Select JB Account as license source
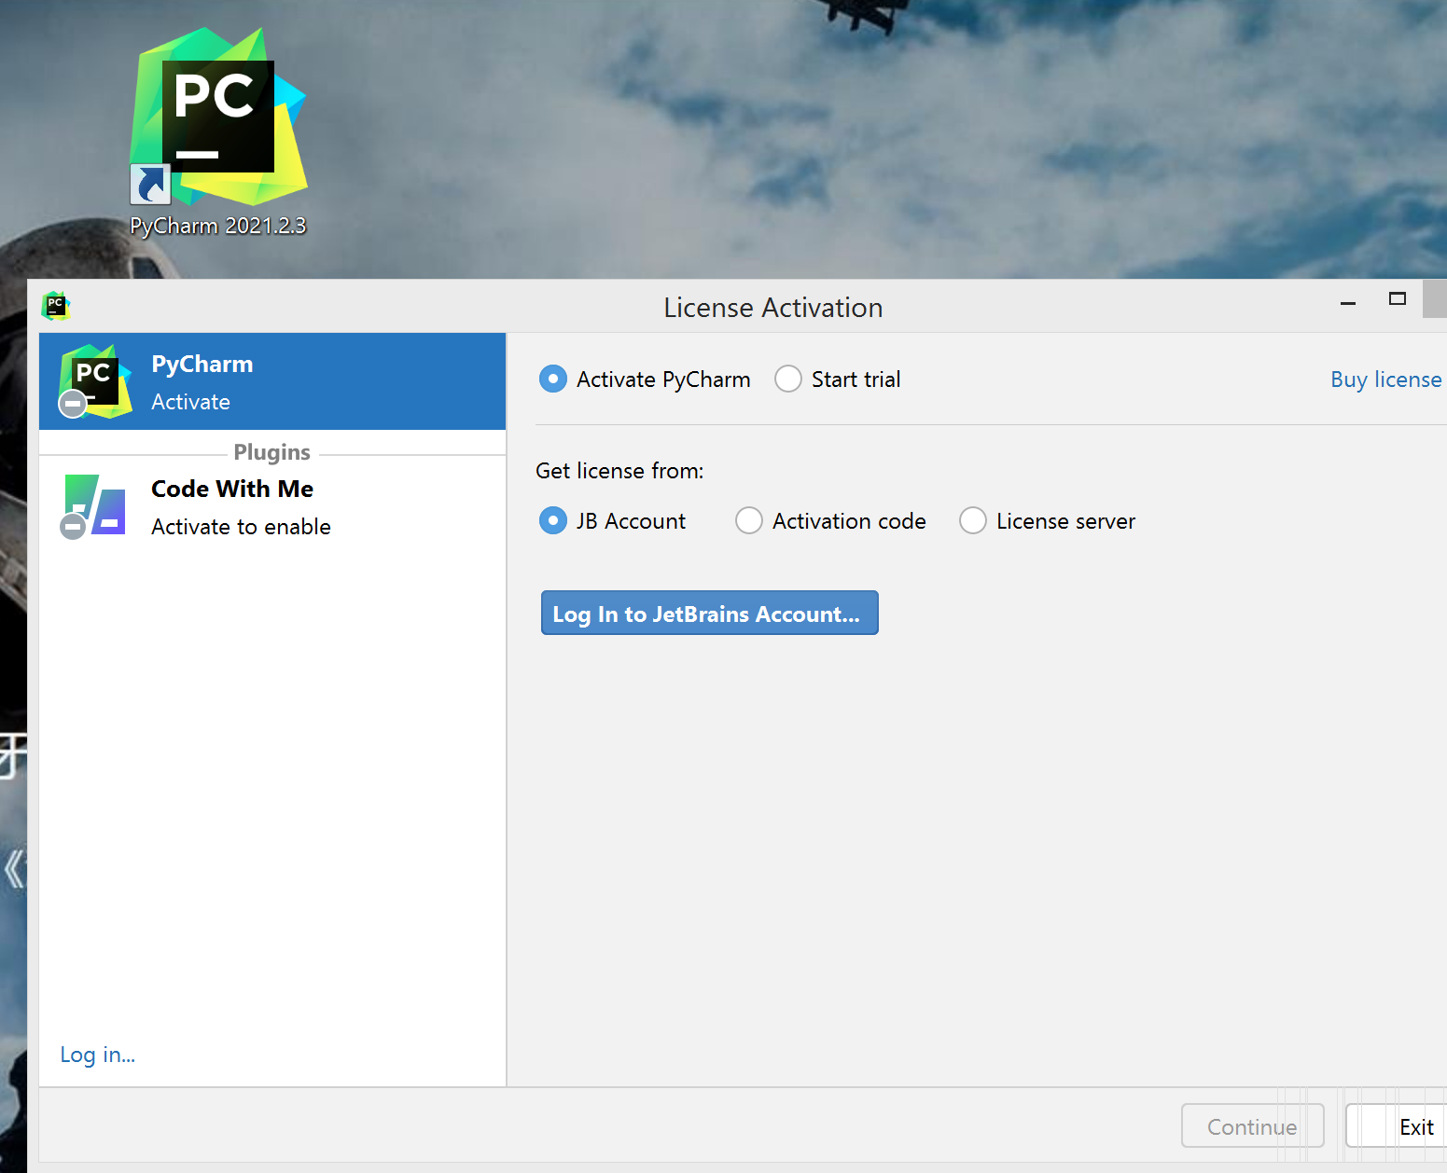Image resolution: width=1447 pixels, height=1173 pixels. tap(612, 520)
